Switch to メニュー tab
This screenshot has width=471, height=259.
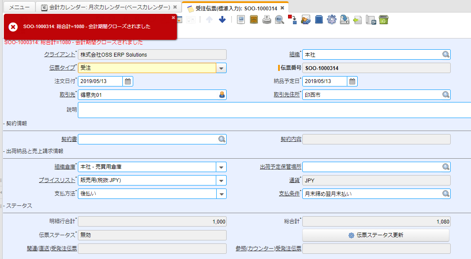pyautogui.click(x=19, y=7)
